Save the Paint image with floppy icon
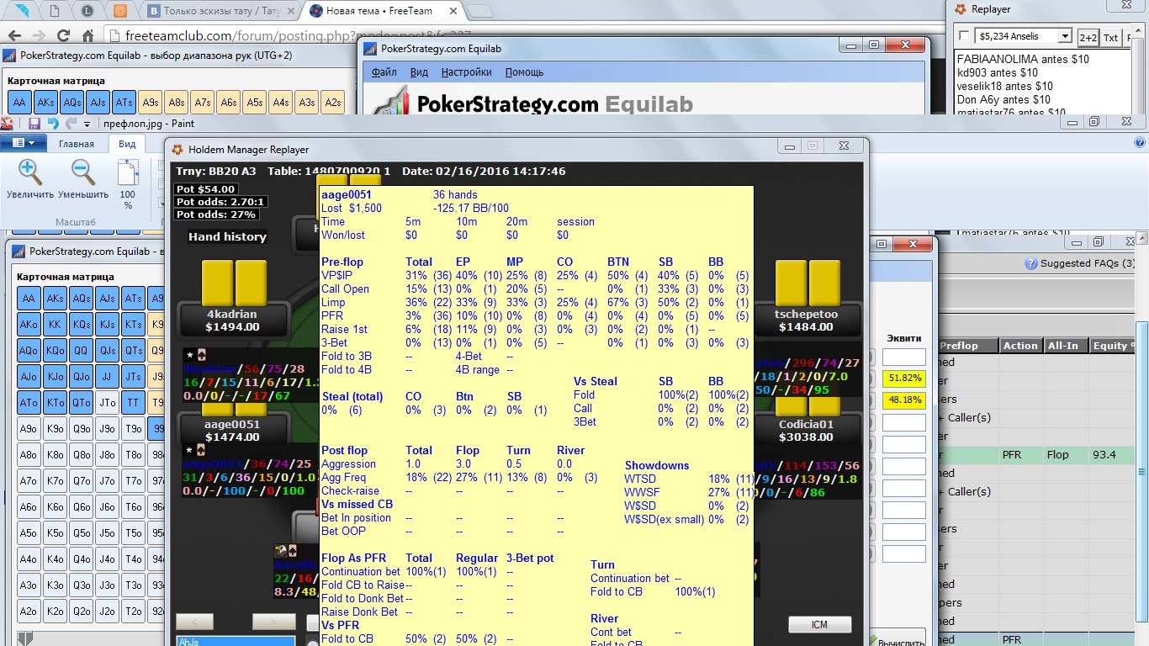Viewport: 1149px width, 646px height. [x=34, y=124]
